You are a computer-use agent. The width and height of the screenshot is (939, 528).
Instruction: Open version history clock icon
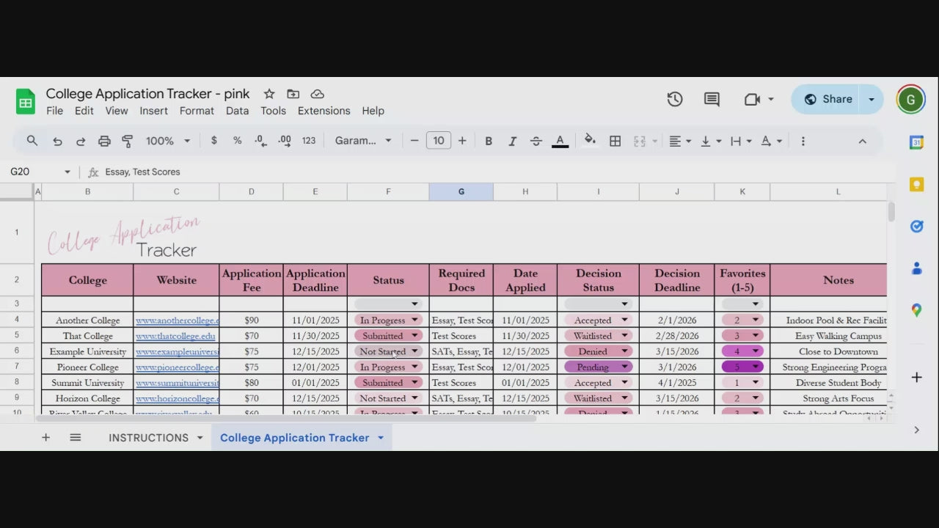pos(675,99)
